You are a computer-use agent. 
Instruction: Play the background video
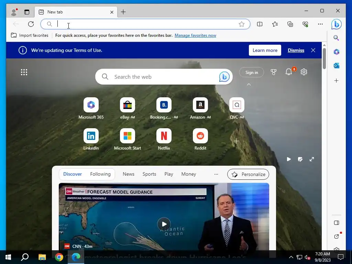click(x=289, y=159)
